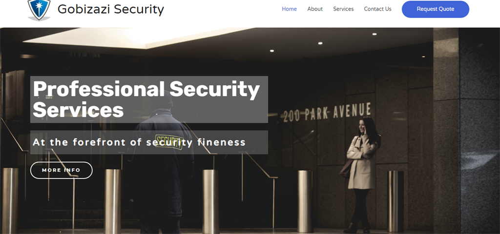Click the steel bollard at the far left edge
The image size is (500, 234).
point(10,200)
